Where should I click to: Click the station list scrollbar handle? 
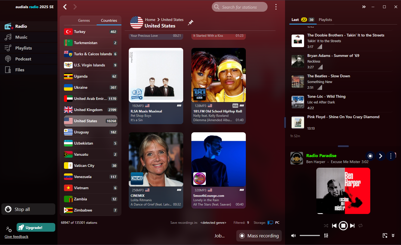[285, 122]
